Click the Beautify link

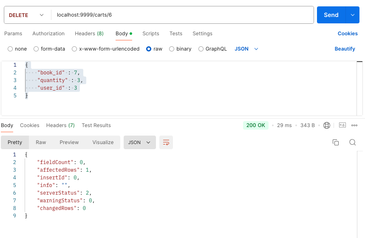click(345, 49)
